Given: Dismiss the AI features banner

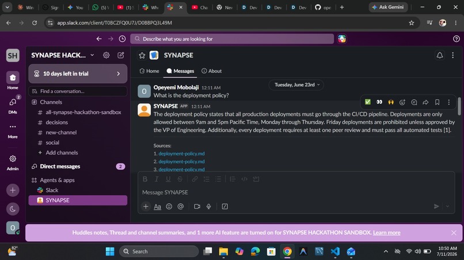Looking at the screenshot, I should [x=454, y=233].
